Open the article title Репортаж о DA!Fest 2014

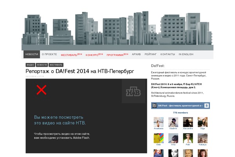[80, 71]
